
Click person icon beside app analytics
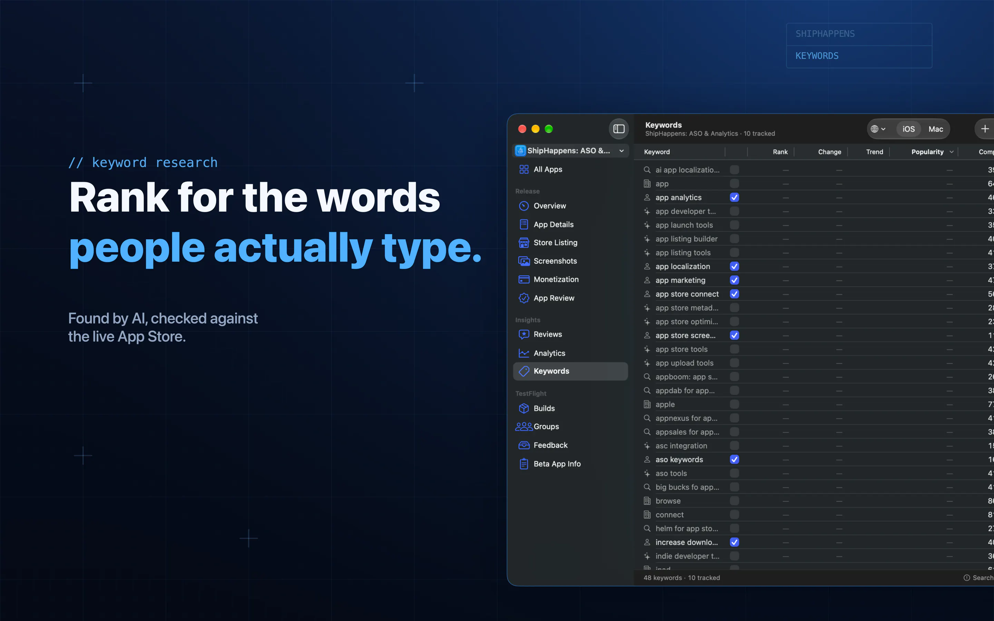click(x=647, y=198)
